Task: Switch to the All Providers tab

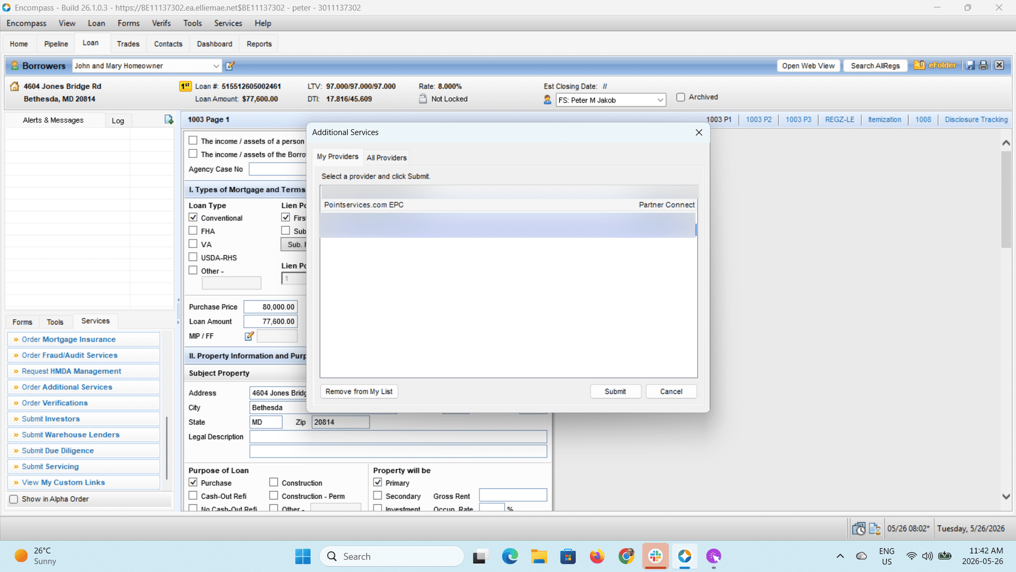Action: (x=387, y=158)
